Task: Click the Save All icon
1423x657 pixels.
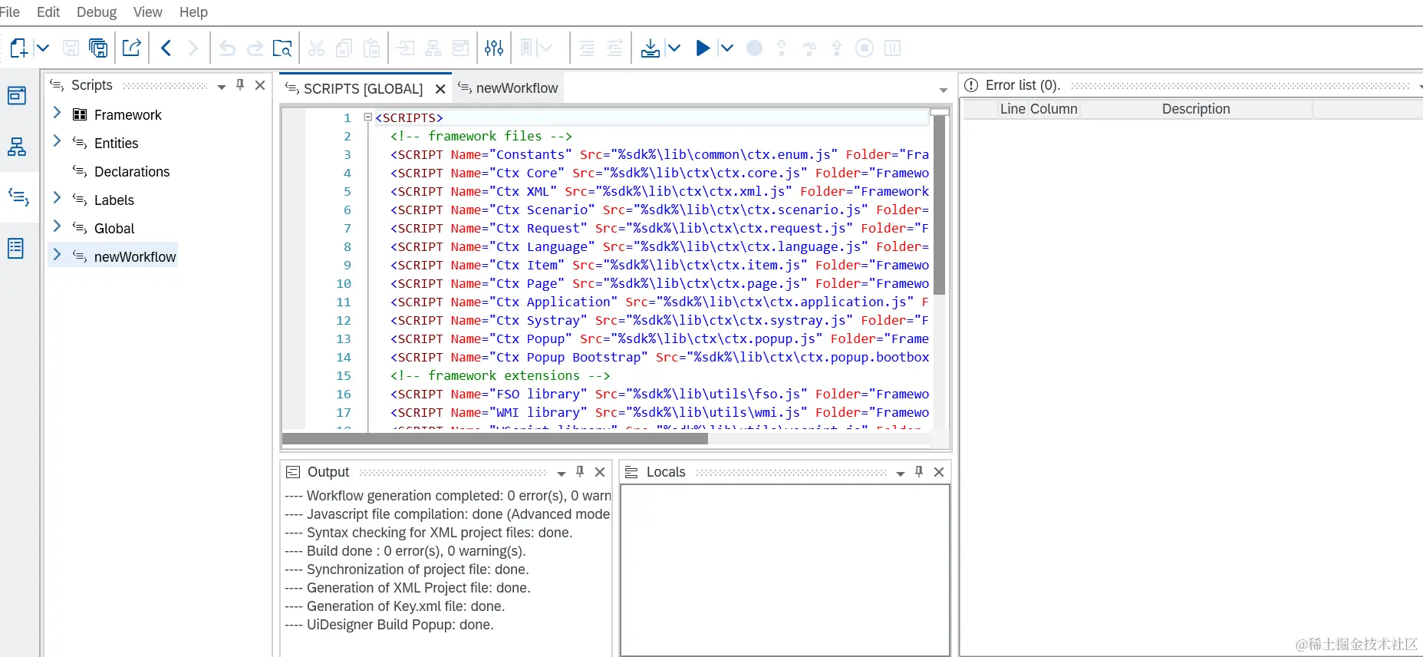Action: [98, 48]
